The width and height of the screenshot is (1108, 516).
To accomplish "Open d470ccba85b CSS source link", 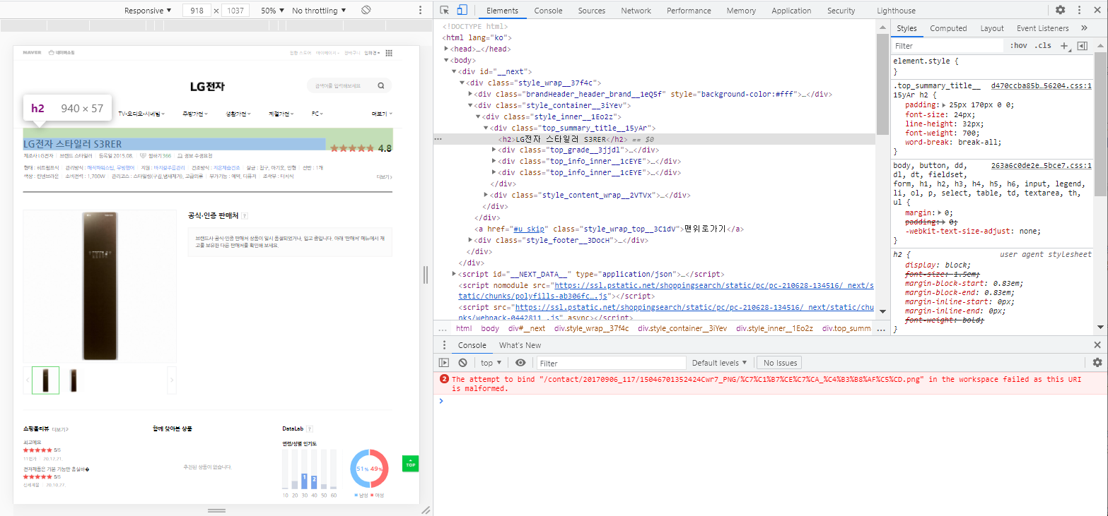I will pyautogui.click(x=1041, y=85).
